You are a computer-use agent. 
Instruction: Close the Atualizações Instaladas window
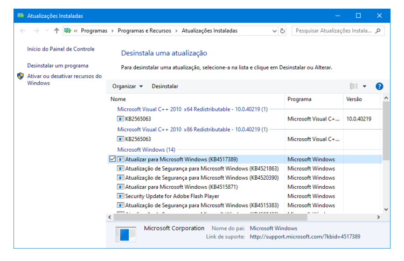click(379, 16)
